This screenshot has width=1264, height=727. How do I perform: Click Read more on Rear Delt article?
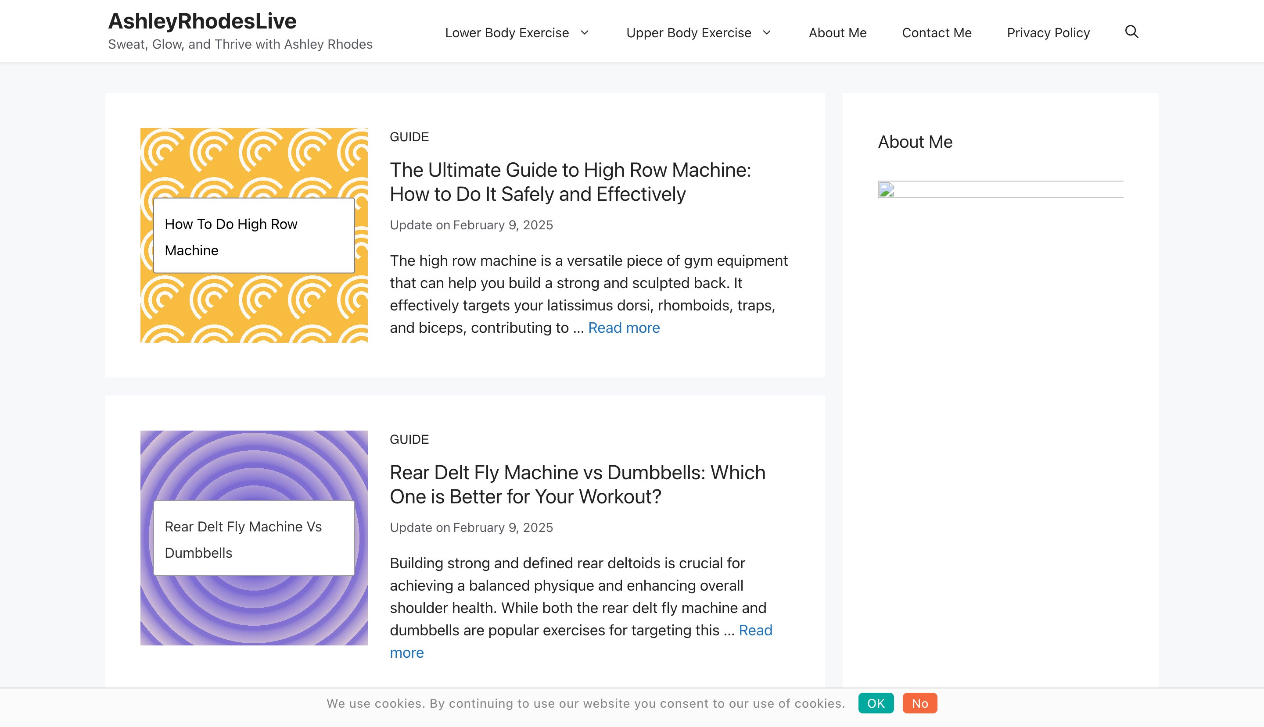pyautogui.click(x=755, y=630)
